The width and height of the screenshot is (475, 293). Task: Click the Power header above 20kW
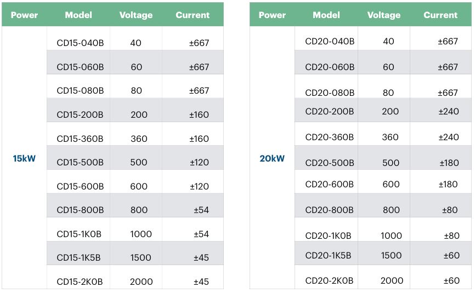pyautogui.click(x=272, y=15)
